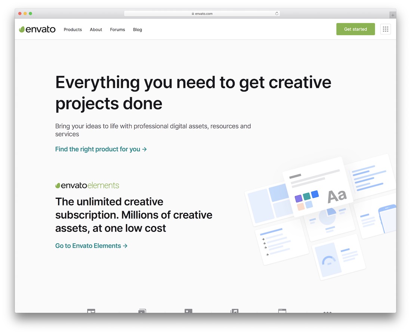Viewport: 411px width, 334px height.
Task: Reload the page with the refresh icon
Action: coord(276,13)
